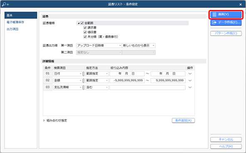Open 範囲指定 method dropdown in row 01

97,74
